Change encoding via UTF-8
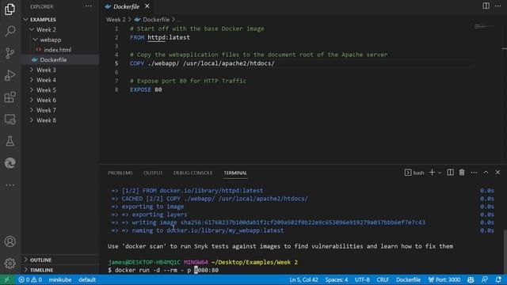Screen dimensions: 507x285 pos(362,279)
